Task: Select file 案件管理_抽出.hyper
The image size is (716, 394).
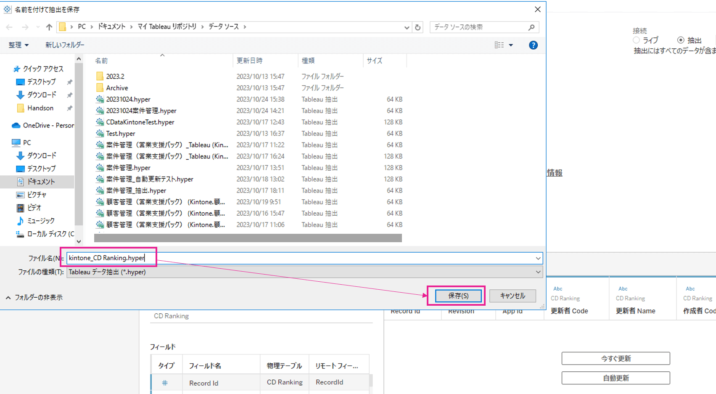Action: click(x=131, y=190)
